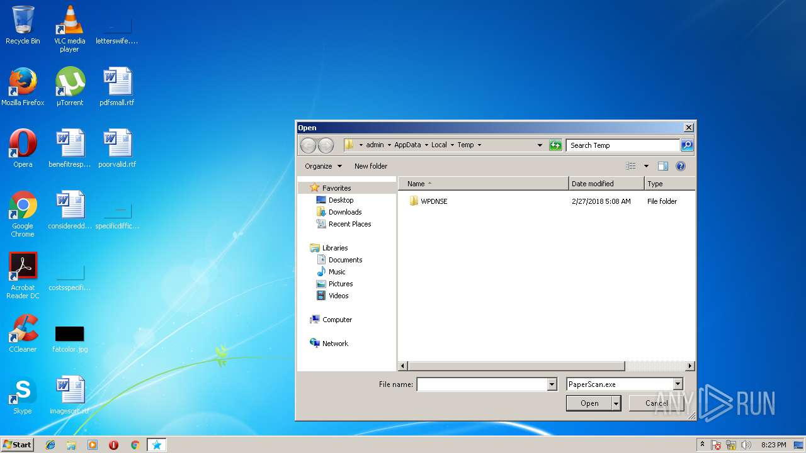Go to Desktop in navigation pane

tap(341, 200)
